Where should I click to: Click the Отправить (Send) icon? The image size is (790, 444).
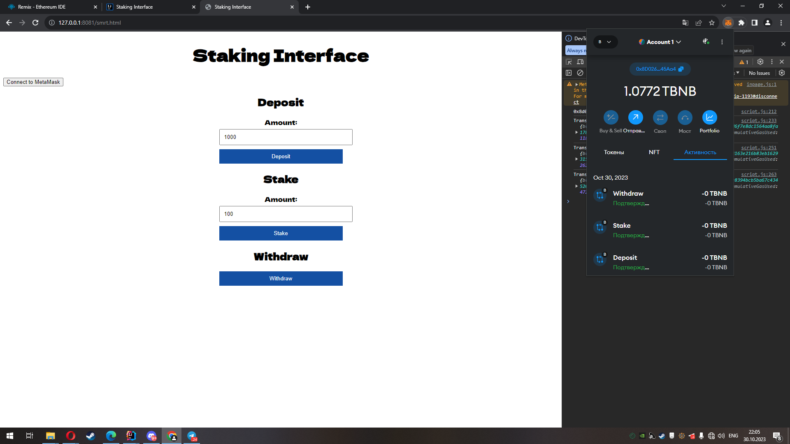[635, 118]
